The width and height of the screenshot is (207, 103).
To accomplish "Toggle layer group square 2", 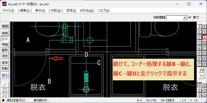I will [x=199, y=38].
